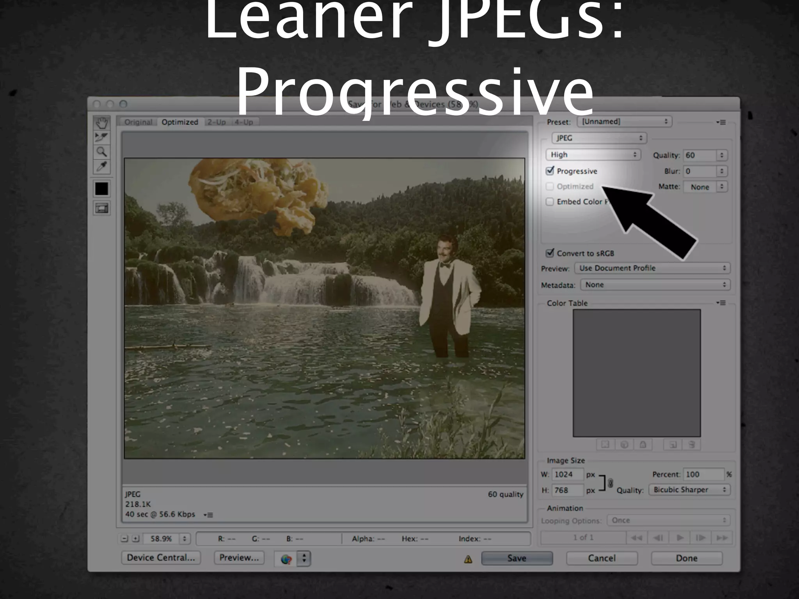Play the animation
This screenshot has height=599, width=799.
click(x=680, y=538)
